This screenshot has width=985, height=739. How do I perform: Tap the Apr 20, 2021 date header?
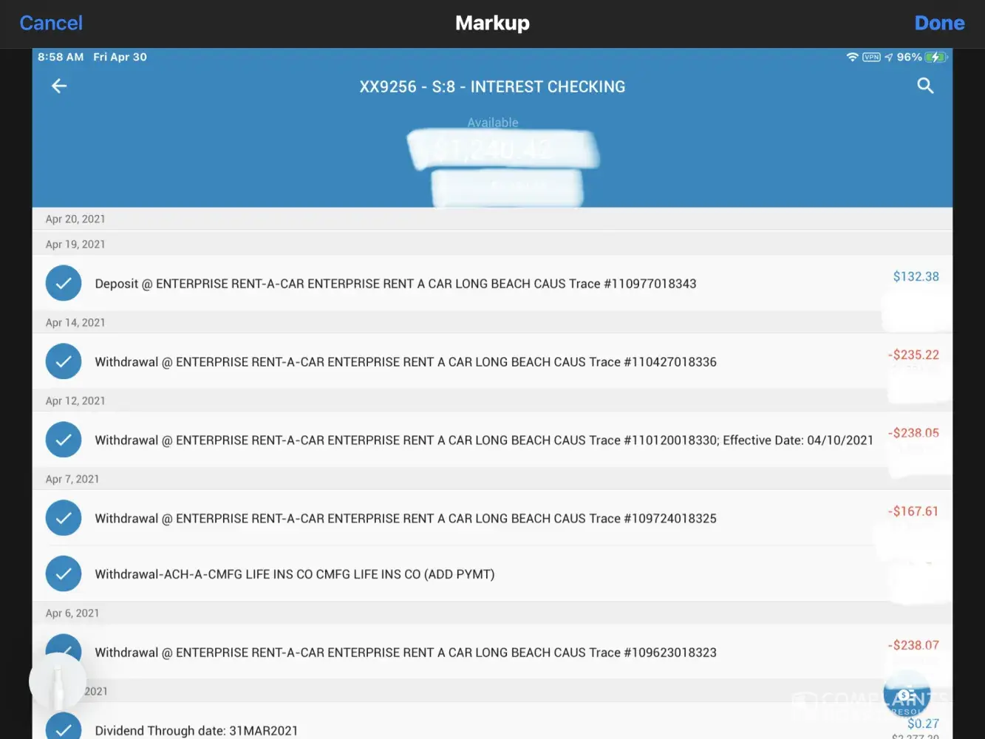point(75,219)
